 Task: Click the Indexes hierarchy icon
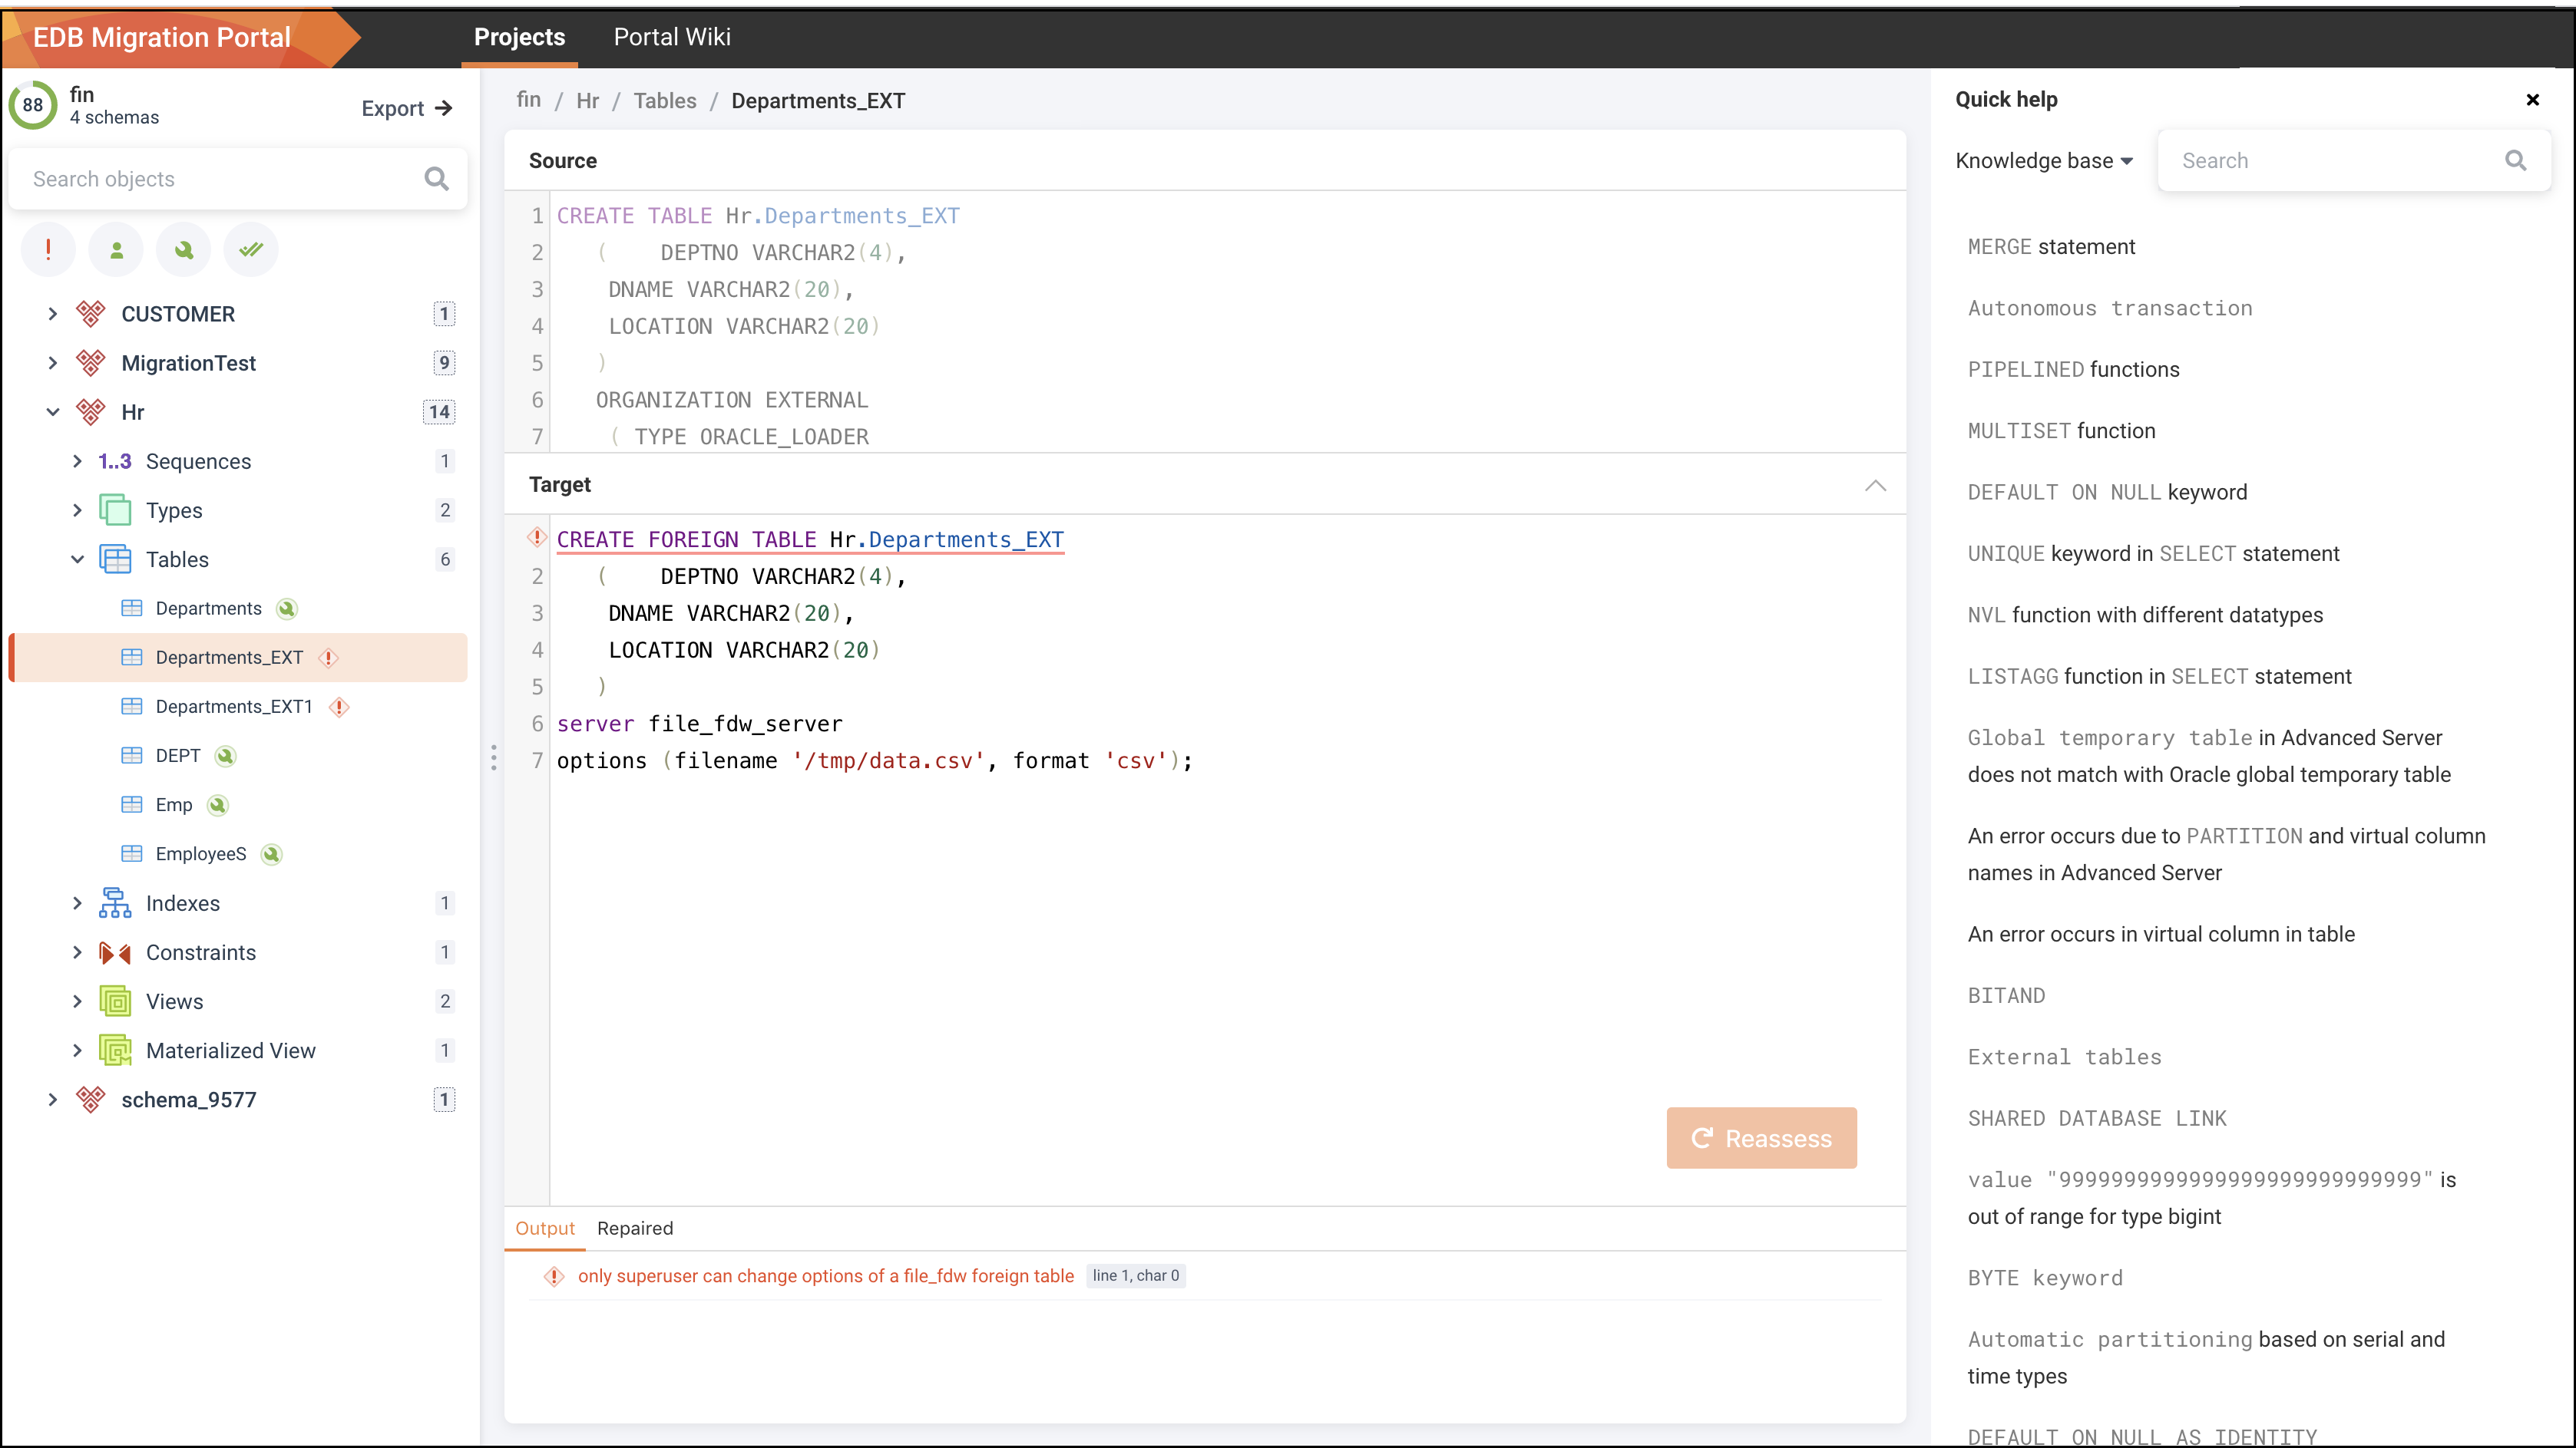coord(115,902)
